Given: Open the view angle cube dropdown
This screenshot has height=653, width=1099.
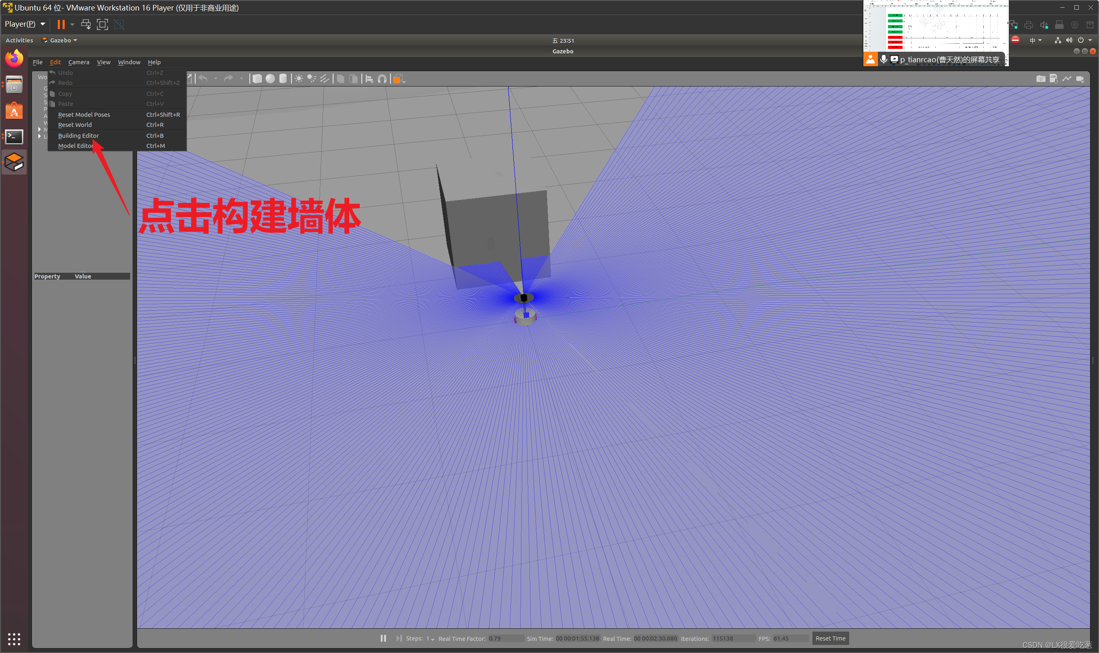Looking at the screenshot, I should click(399, 79).
